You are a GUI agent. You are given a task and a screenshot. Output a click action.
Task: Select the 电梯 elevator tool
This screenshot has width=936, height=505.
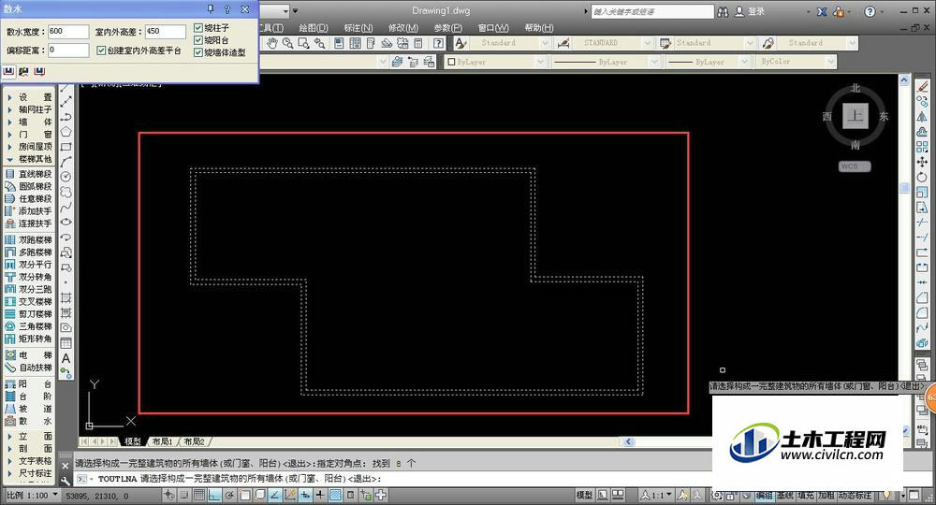click(x=28, y=354)
